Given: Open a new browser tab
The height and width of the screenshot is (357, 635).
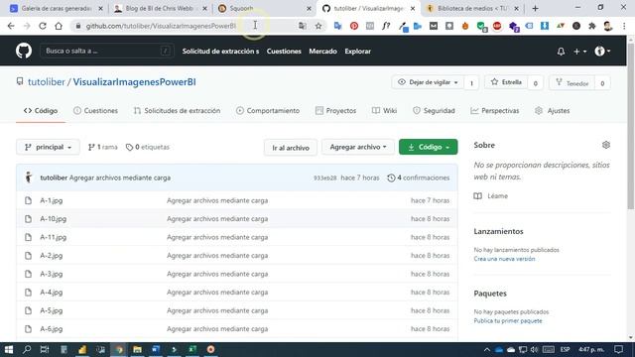Looking at the screenshot, I should pos(535,8).
